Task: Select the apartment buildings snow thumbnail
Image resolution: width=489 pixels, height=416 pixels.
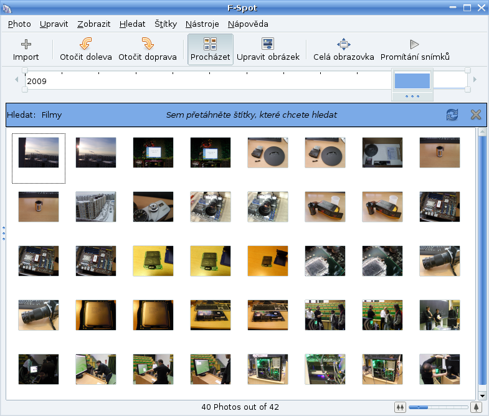Action: pos(96,207)
